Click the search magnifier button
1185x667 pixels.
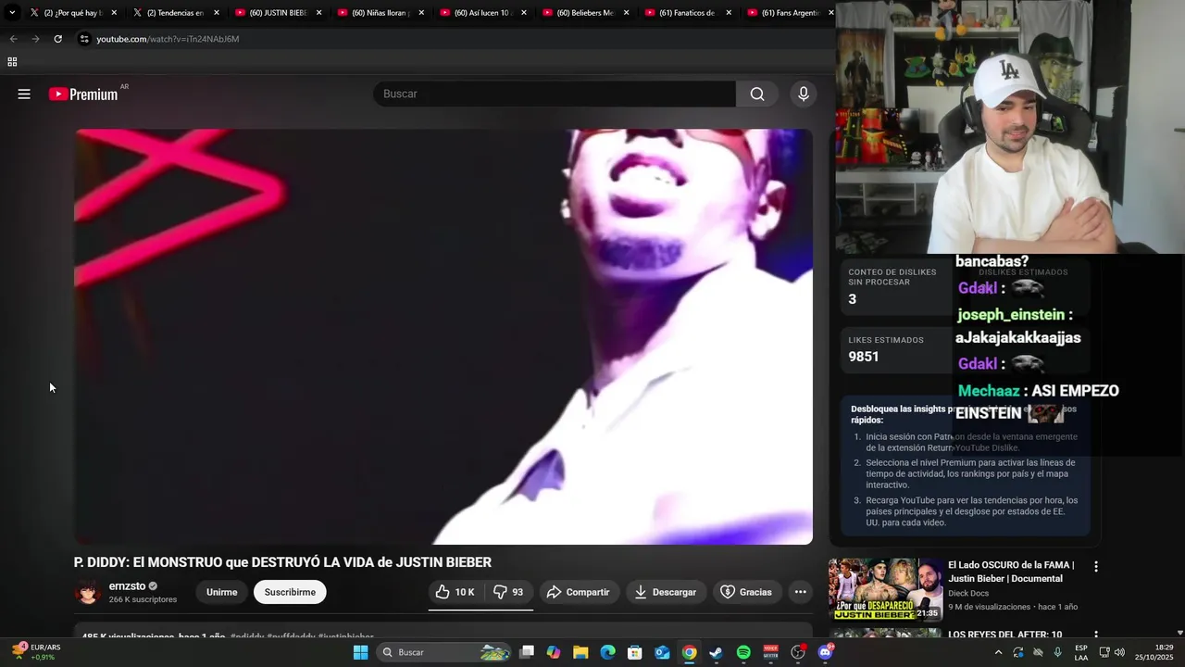point(757,94)
